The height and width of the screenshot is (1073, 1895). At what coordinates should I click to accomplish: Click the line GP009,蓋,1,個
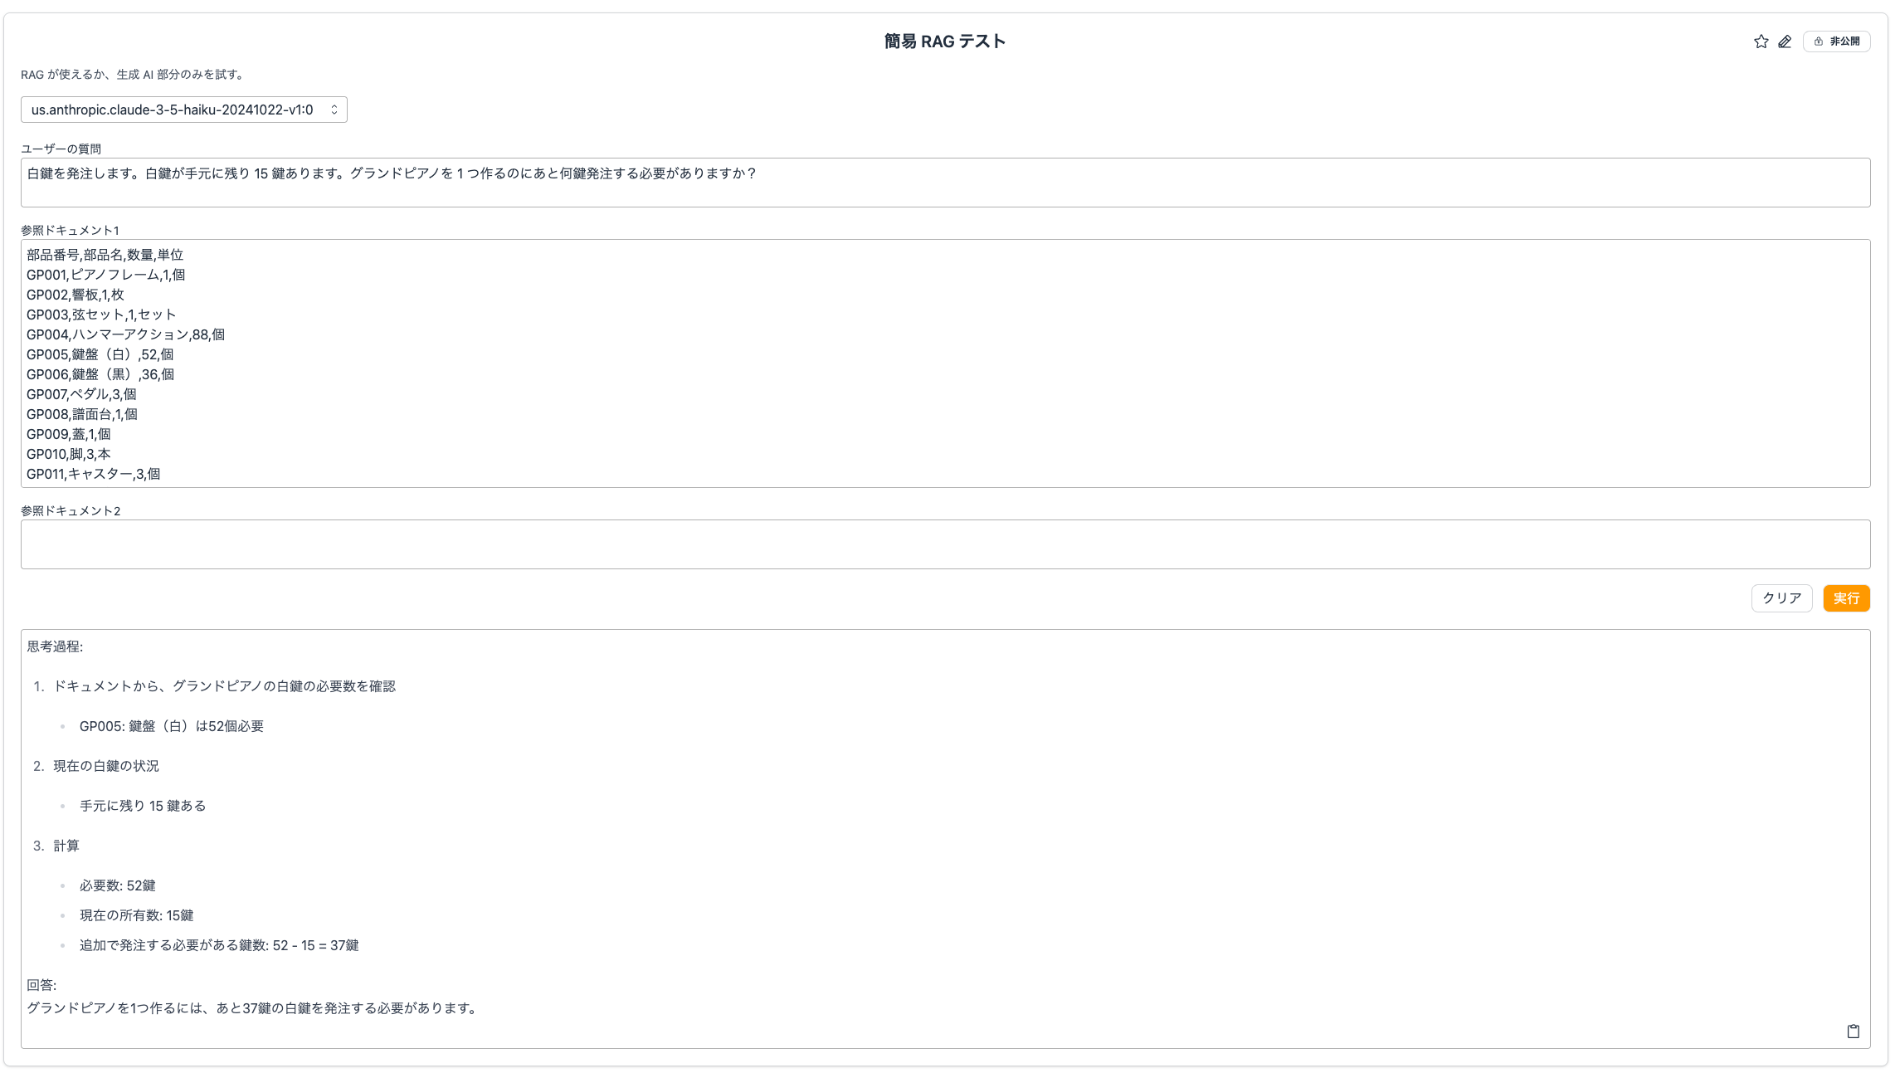[x=68, y=434]
